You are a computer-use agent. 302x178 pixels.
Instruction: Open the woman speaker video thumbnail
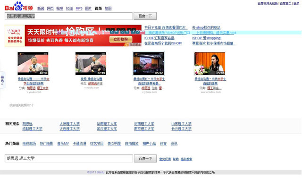(210, 64)
